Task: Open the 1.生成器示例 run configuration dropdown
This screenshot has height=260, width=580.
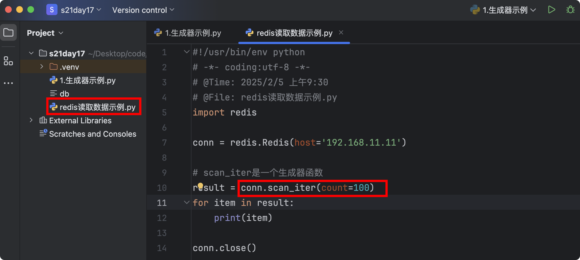Action: point(503,10)
